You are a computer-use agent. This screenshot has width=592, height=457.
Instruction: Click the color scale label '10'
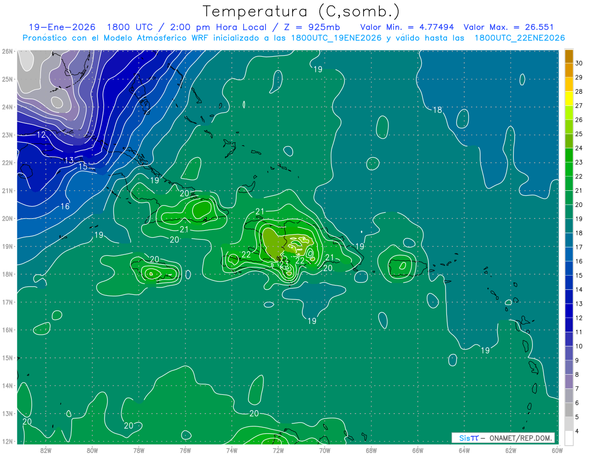(x=579, y=347)
